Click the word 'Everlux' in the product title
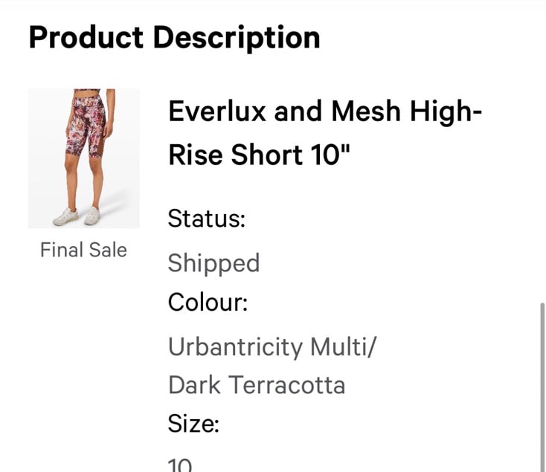The height and width of the screenshot is (472, 546). [217, 111]
